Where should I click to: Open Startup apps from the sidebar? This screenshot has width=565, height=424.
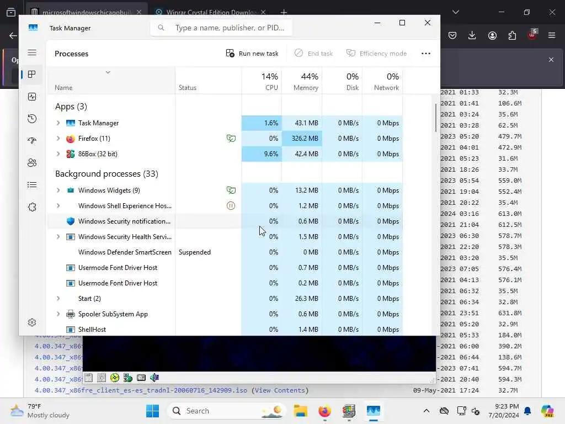pos(32,141)
